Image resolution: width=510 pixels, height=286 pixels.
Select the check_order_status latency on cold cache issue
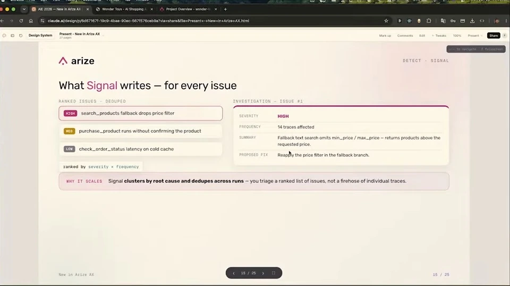(140, 149)
